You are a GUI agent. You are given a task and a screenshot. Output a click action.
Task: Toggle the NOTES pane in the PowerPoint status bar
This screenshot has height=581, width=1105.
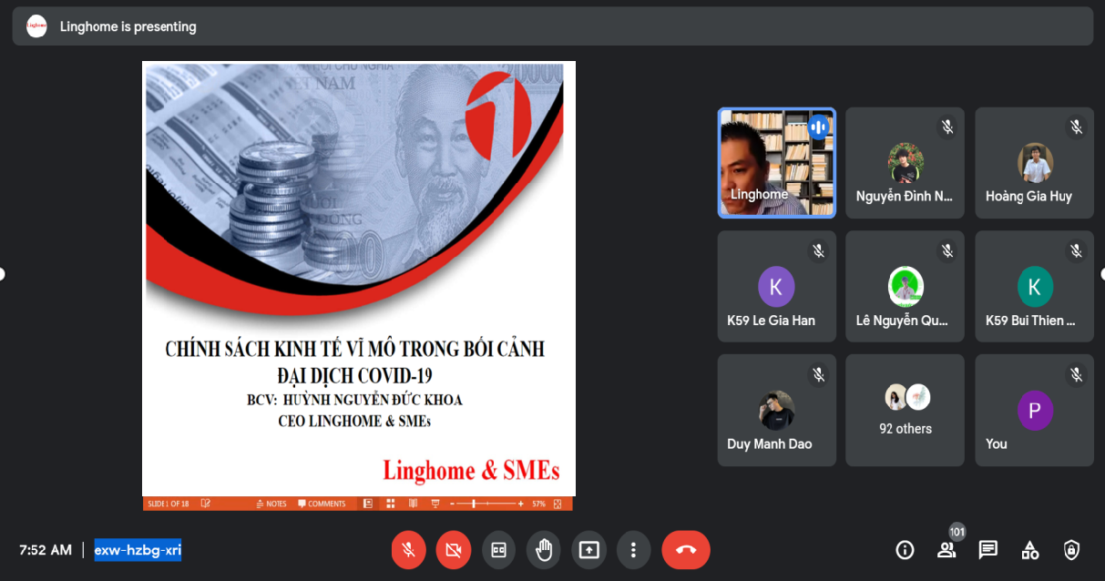(x=271, y=504)
